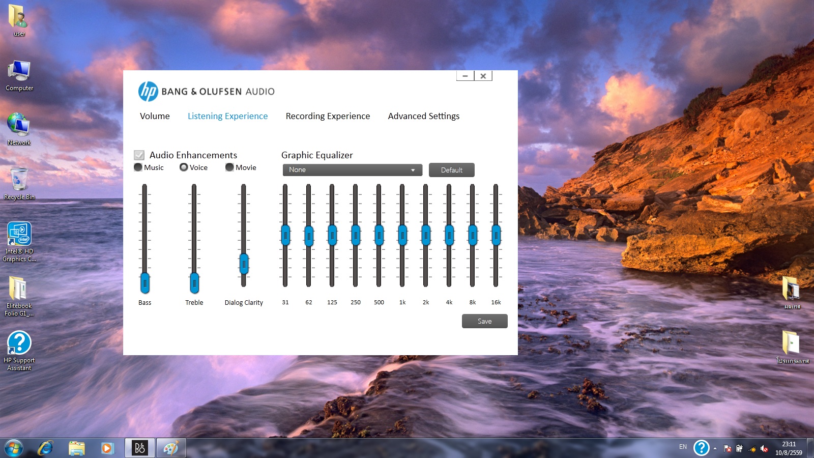Screen dimensions: 814x458
Task: Open the Graphic Equalizer preset dropdown
Action: pos(353,170)
